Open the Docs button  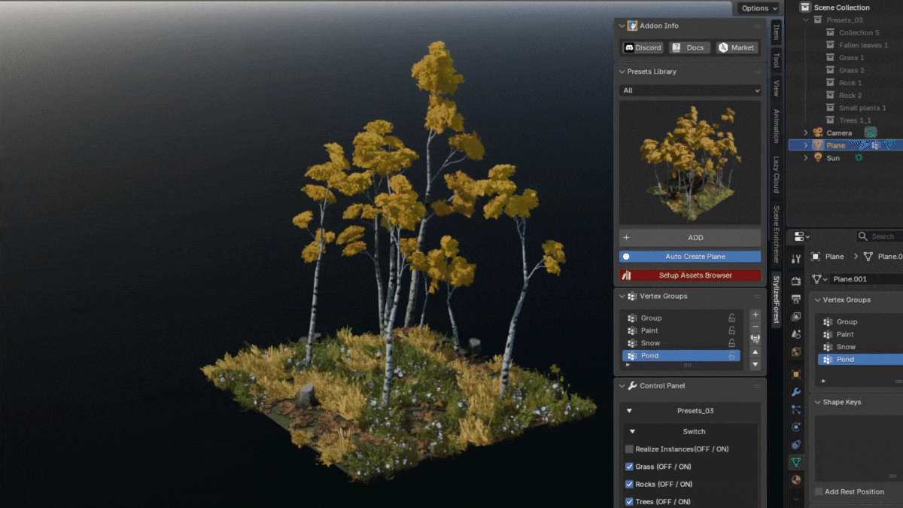pos(689,47)
